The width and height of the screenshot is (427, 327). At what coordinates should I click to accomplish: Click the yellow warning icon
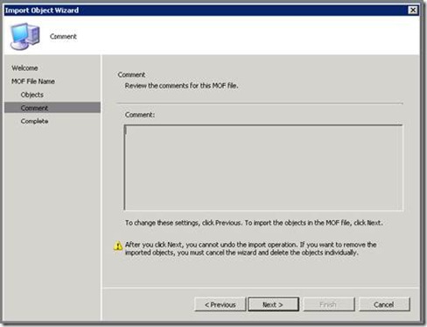pyautogui.click(x=118, y=245)
